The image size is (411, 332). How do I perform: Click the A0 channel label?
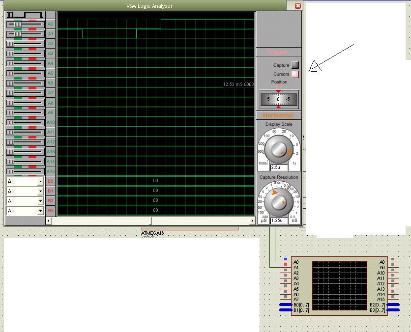pyautogui.click(x=50, y=24)
